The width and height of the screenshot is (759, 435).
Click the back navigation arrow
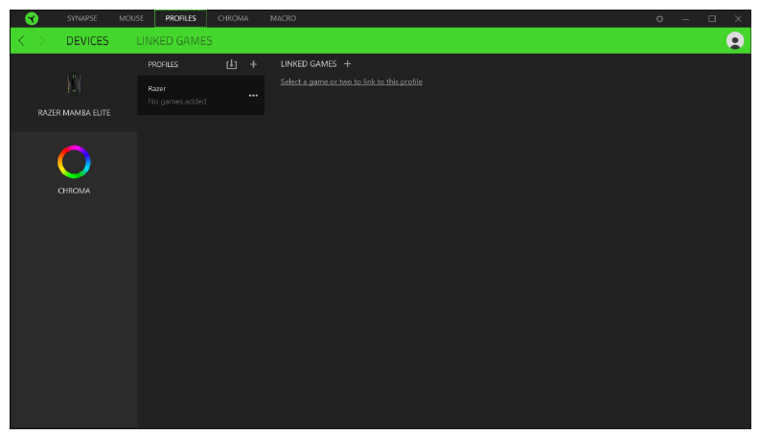[x=21, y=40]
